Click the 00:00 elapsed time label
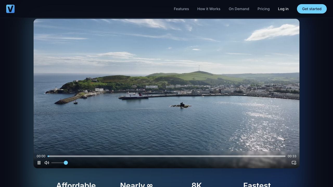 pyautogui.click(x=41, y=156)
